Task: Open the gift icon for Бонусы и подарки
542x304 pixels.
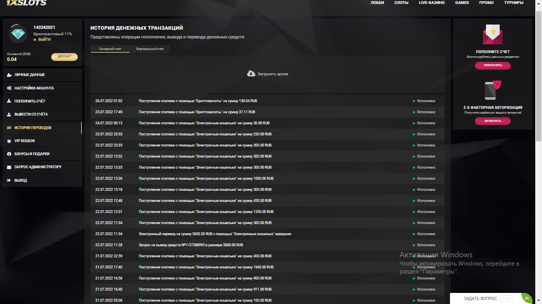Action: click(x=9, y=154)
